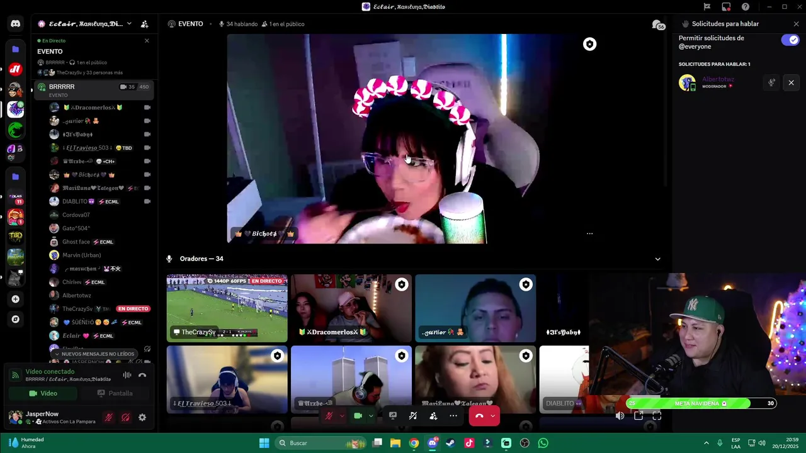806x453 pixels.
Task: Select El Travieso 503 in member list
Action: coord(99,148)
